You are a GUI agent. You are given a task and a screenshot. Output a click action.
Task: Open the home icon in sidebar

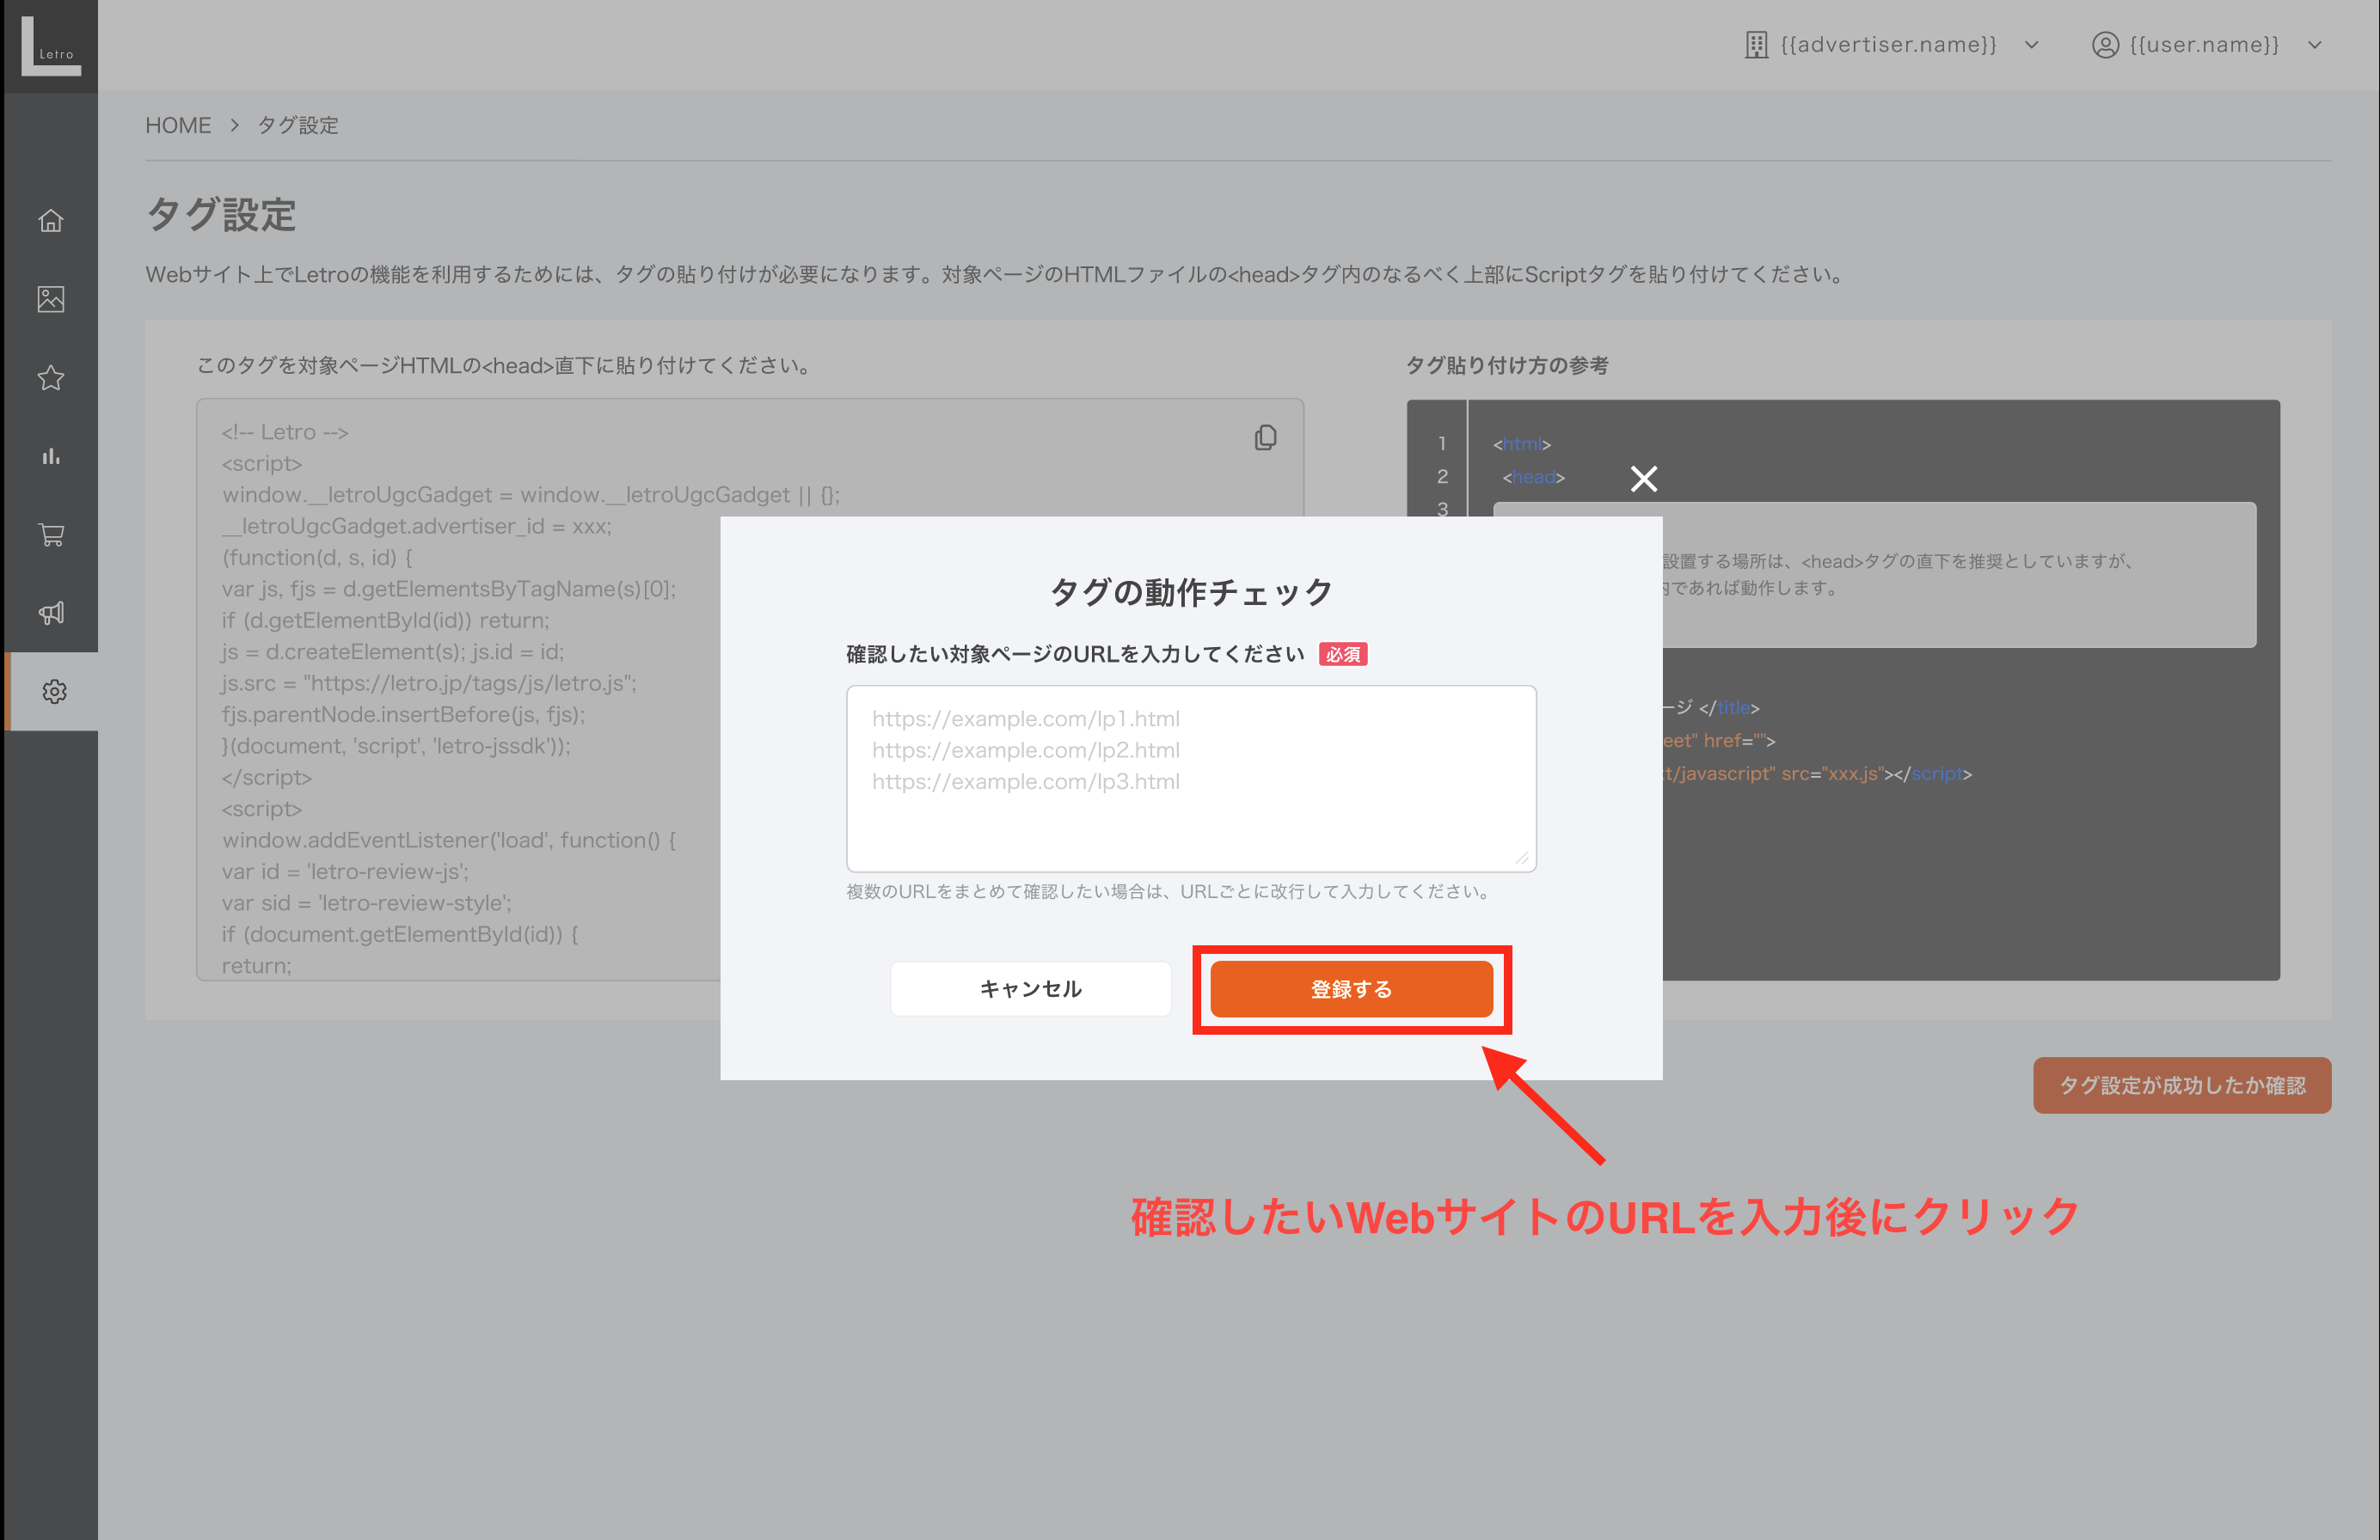click(51, 221)
